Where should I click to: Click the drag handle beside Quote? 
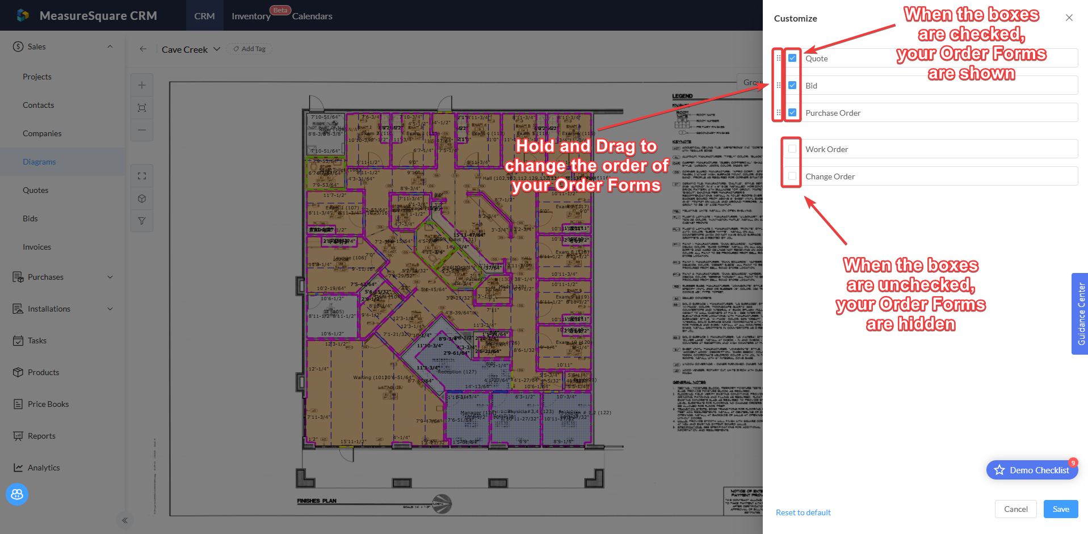(779, 58)
